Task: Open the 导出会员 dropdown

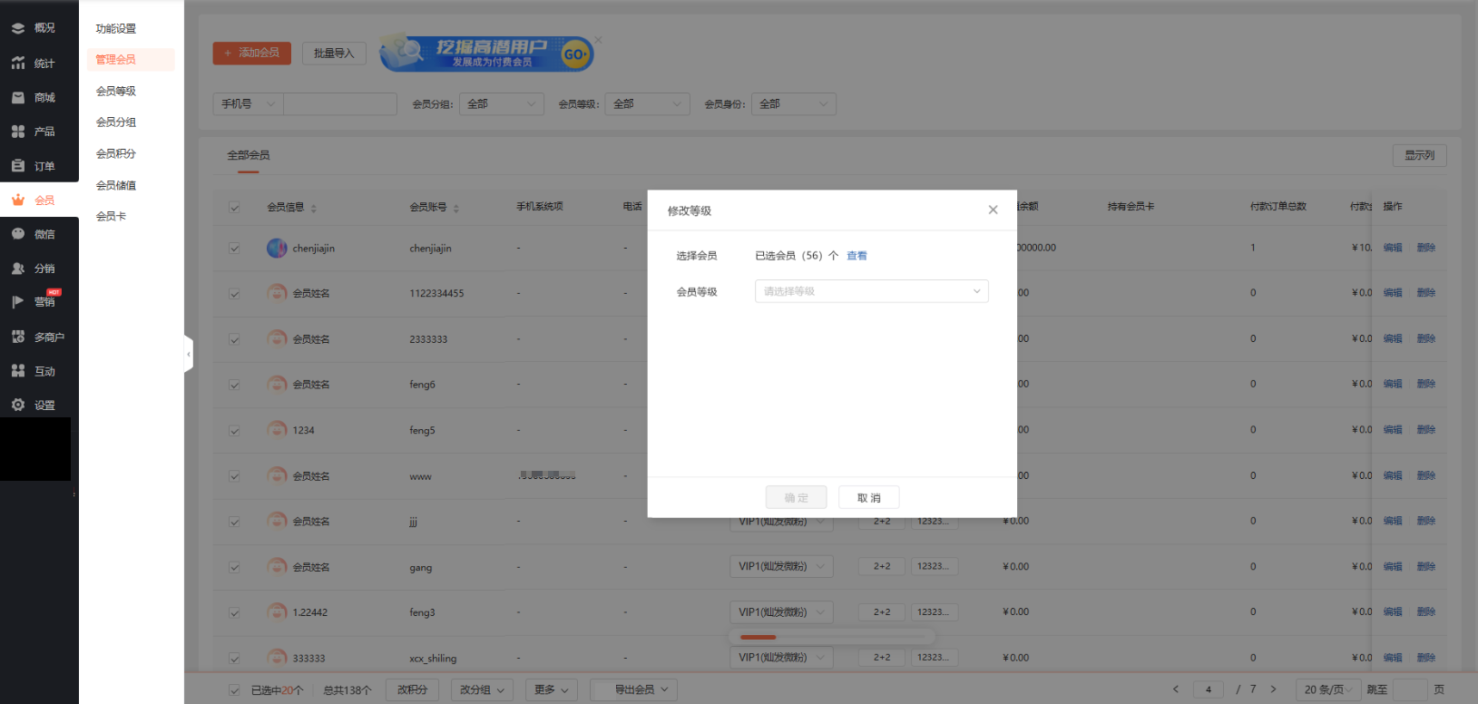Action: [633, 689]
